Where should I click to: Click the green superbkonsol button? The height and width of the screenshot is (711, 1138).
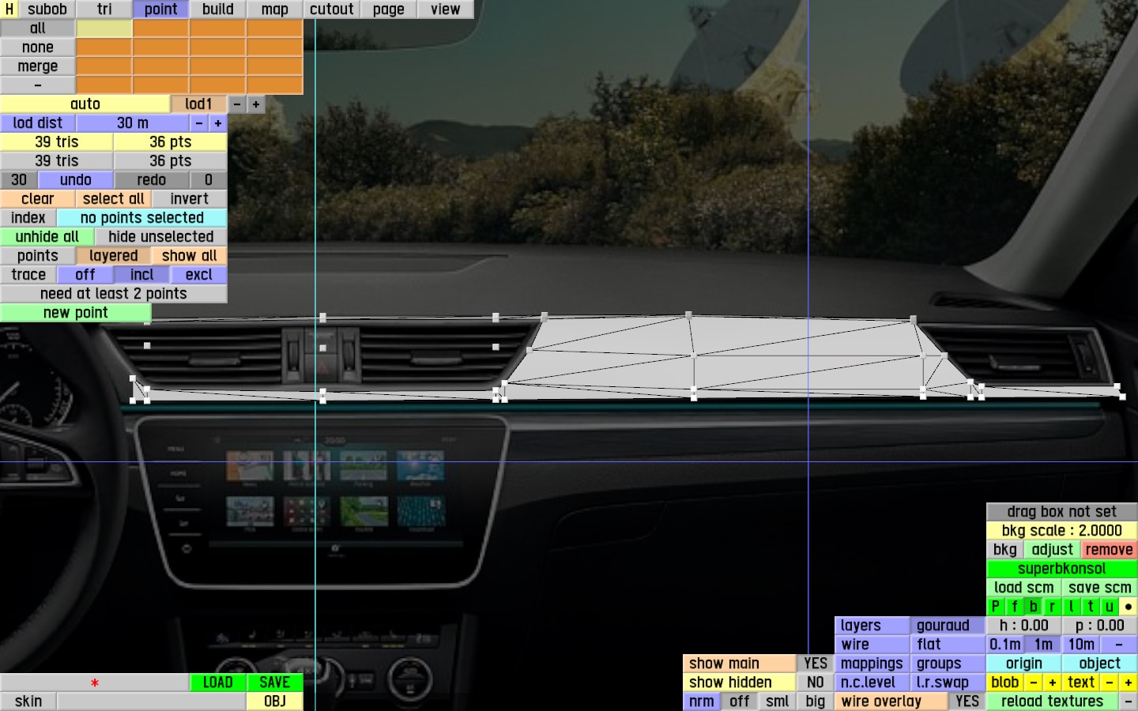(1062, 569)
